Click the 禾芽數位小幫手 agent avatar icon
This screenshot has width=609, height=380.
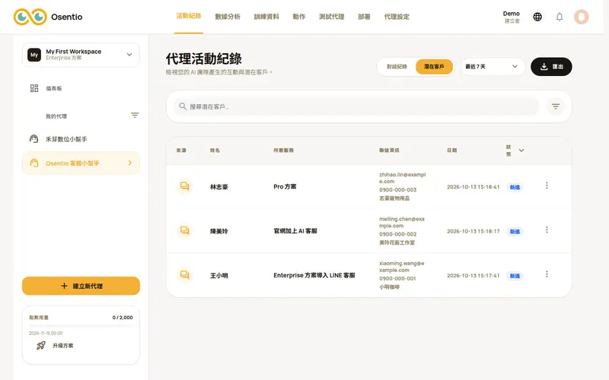coord(33,139)
